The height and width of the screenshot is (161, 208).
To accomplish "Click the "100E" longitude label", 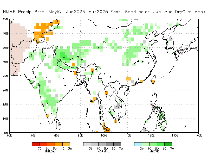I will pyautogui.click(x=104, y=135).
